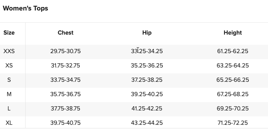Click the M size row label
The image size is (268, 129).
pos(9,94)
